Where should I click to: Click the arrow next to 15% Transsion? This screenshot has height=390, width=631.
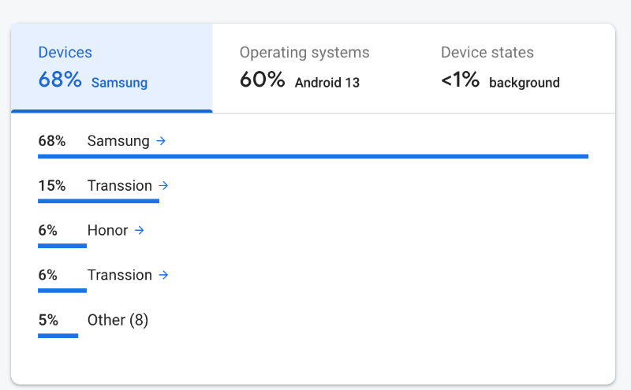(164, 186)
